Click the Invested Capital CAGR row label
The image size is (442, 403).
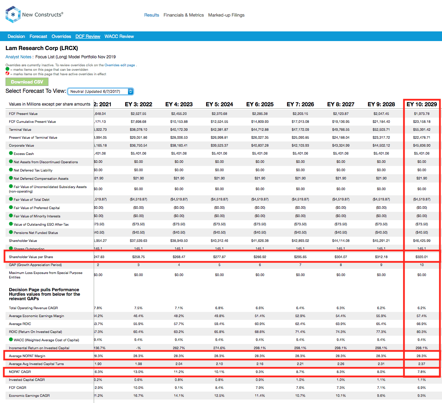(x=27, y=380)
